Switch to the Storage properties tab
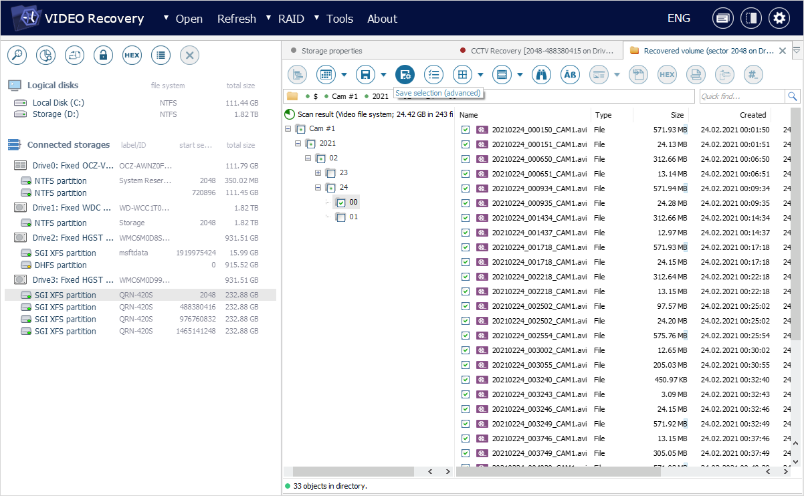 (331, 50)
